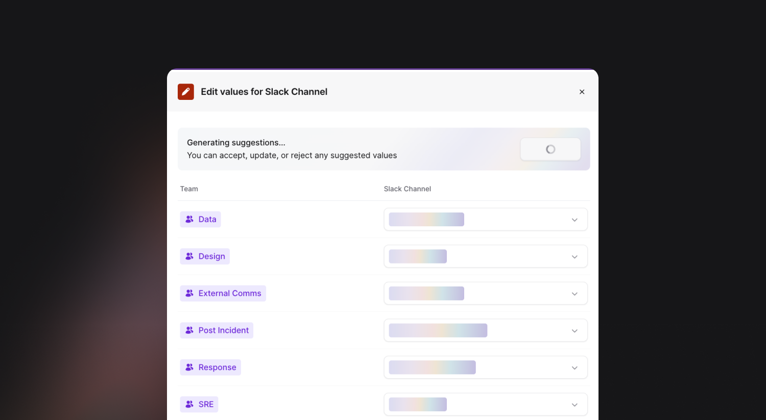Image resolution: width=766 pixels, height=420 pixels.
Task: Click the people icon on the Post Incident tag
Action: click(189, 330)
